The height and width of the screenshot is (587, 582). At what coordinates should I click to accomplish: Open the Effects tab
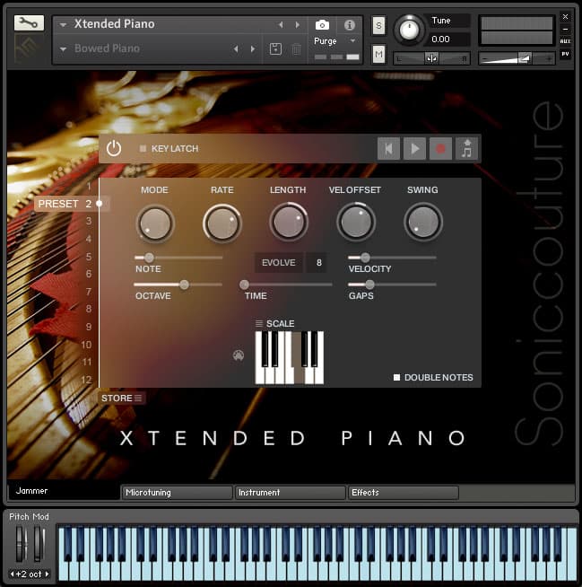tap(403, 493)
